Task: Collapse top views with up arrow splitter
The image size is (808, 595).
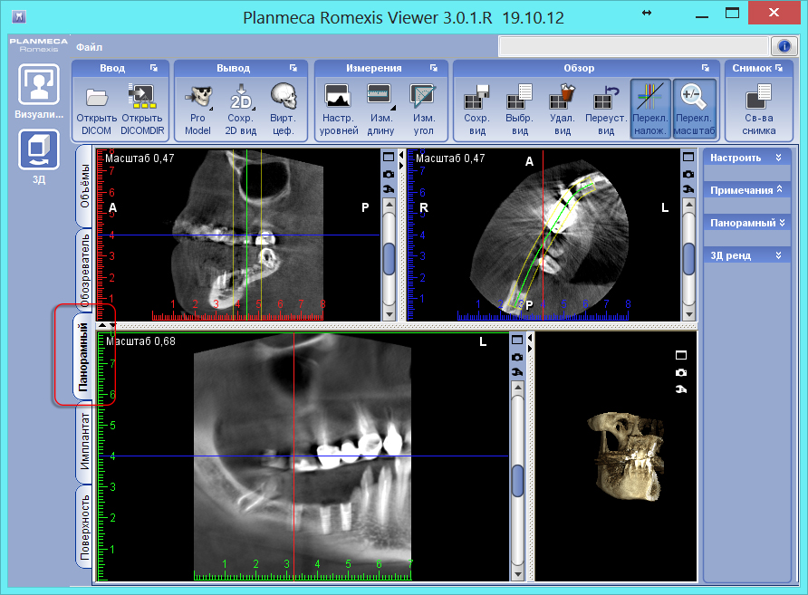Action: pyautogui.click(x=102, y=325)
